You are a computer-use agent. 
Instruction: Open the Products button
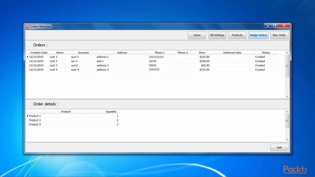click(x=237, y=35)
